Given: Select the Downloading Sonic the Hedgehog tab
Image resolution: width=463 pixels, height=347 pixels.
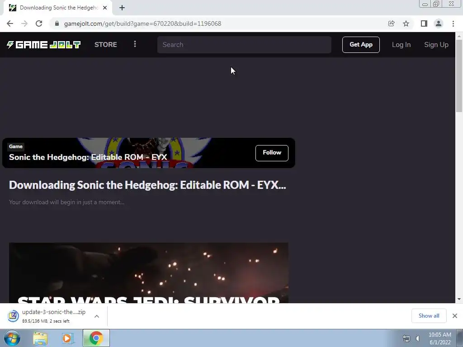Looking at the screenshot, I should (58, 8).
